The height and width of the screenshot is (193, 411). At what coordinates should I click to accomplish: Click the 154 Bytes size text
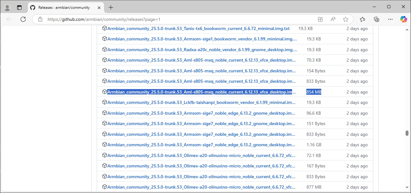click(x=316, y=71)
